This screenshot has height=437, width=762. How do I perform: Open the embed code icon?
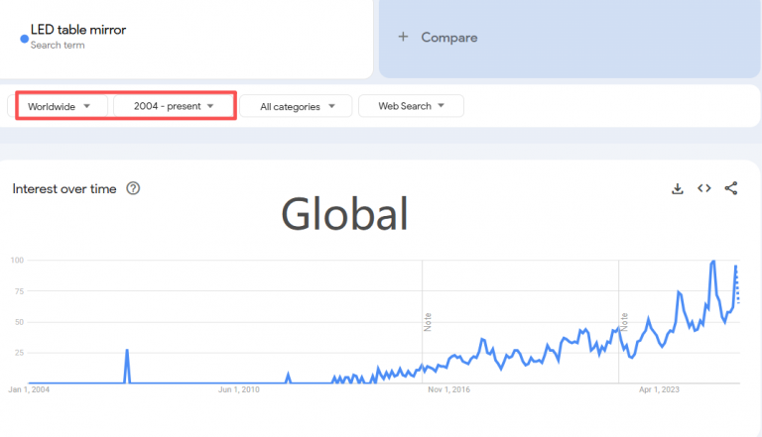coord(704,188)
